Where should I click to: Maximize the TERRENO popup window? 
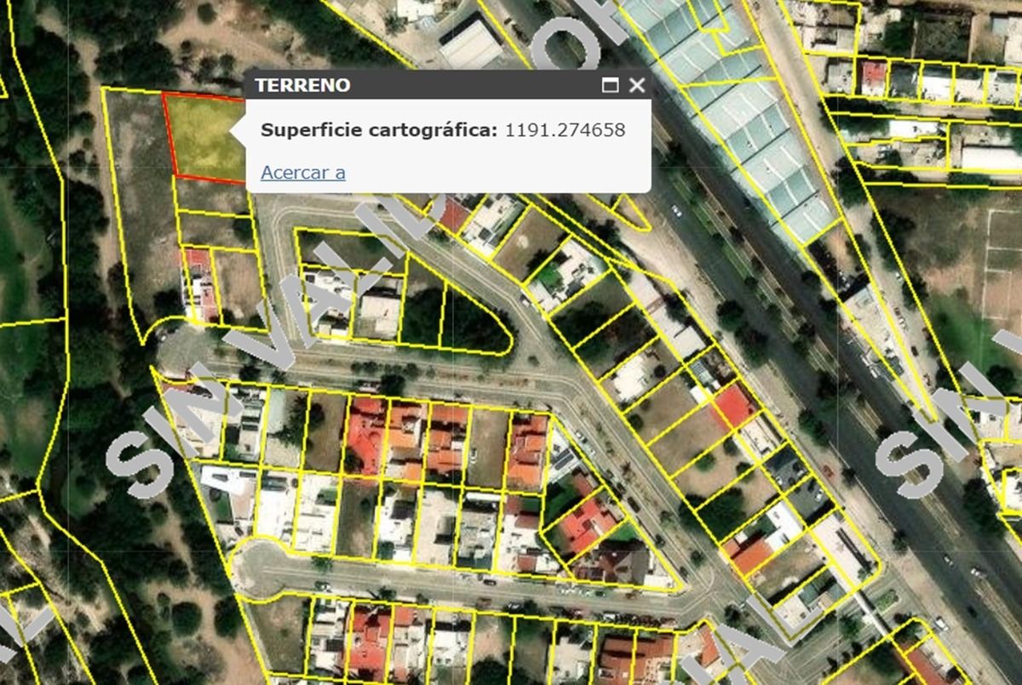(610, 85)
